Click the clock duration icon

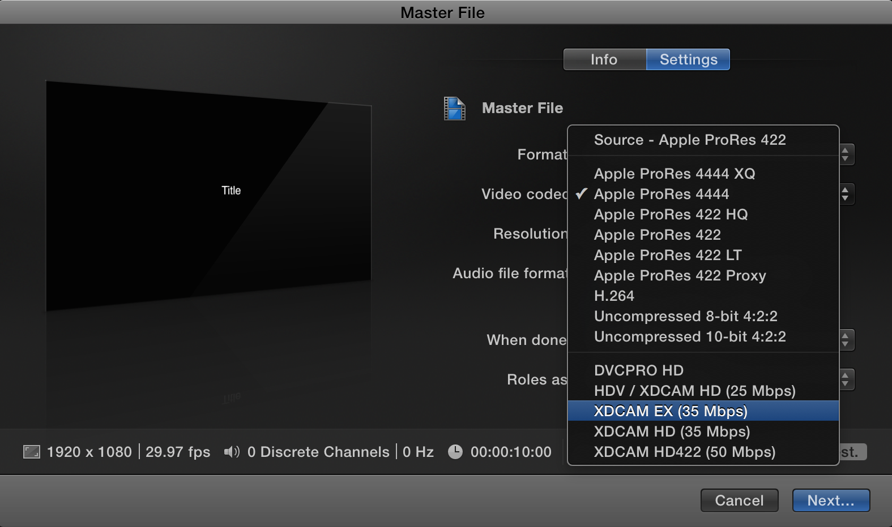tap(455, 452)
